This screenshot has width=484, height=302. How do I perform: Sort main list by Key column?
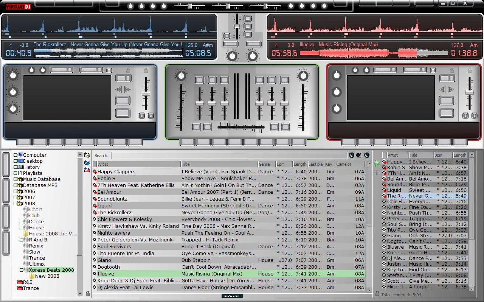point(330,164)
